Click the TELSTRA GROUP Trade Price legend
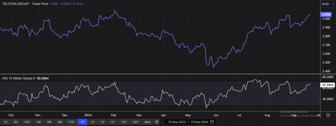This screenshot has height=126, width=336. pos(26,4)
